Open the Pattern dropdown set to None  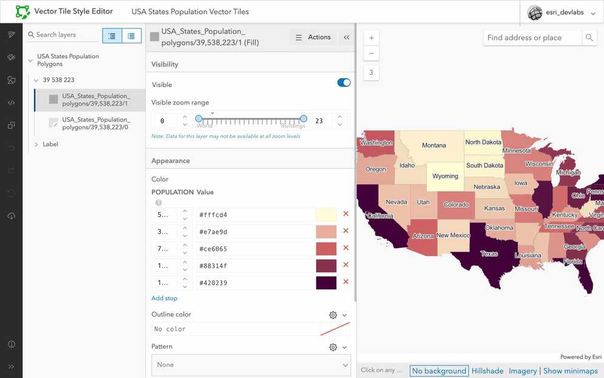[x=251, y=365]
